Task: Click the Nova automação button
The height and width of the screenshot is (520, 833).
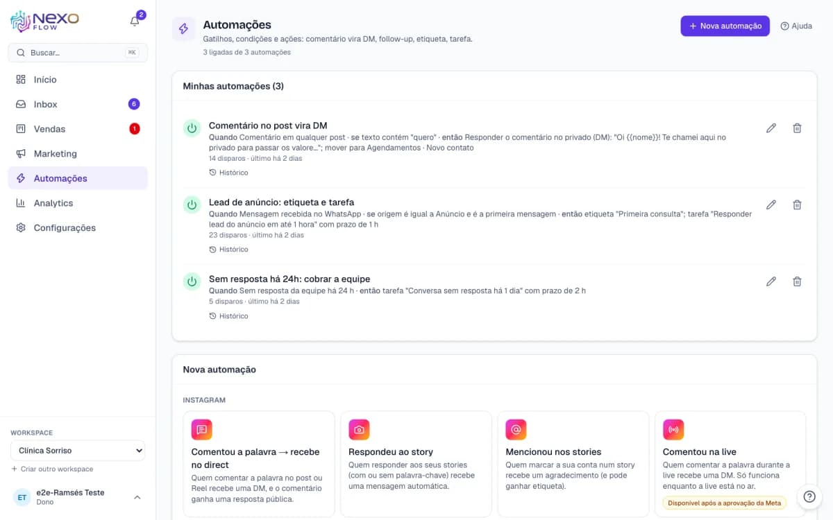Action: pos(725,26)
